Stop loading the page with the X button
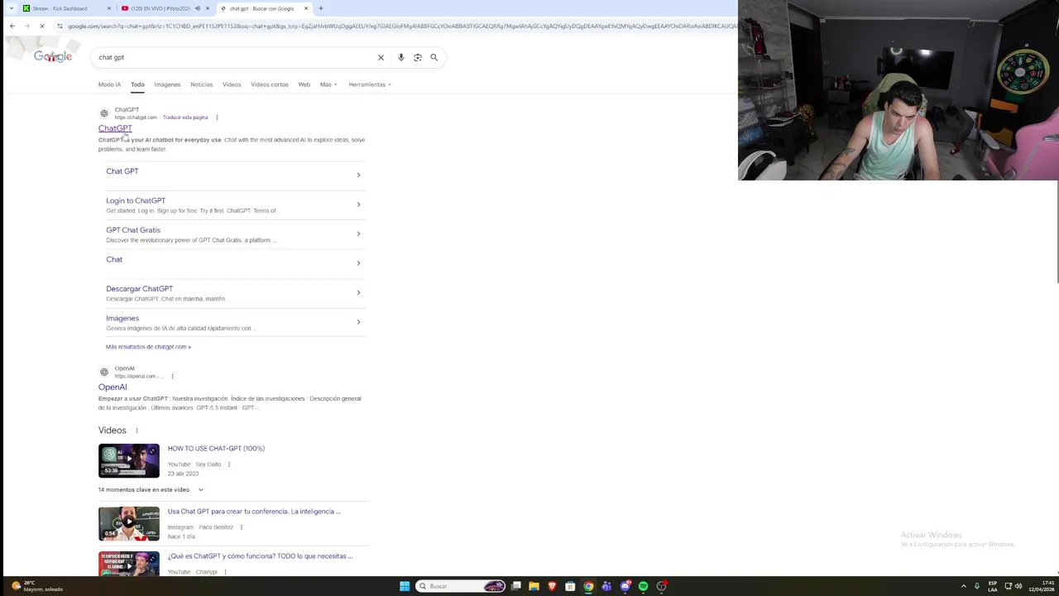 [x=41, y=26]
